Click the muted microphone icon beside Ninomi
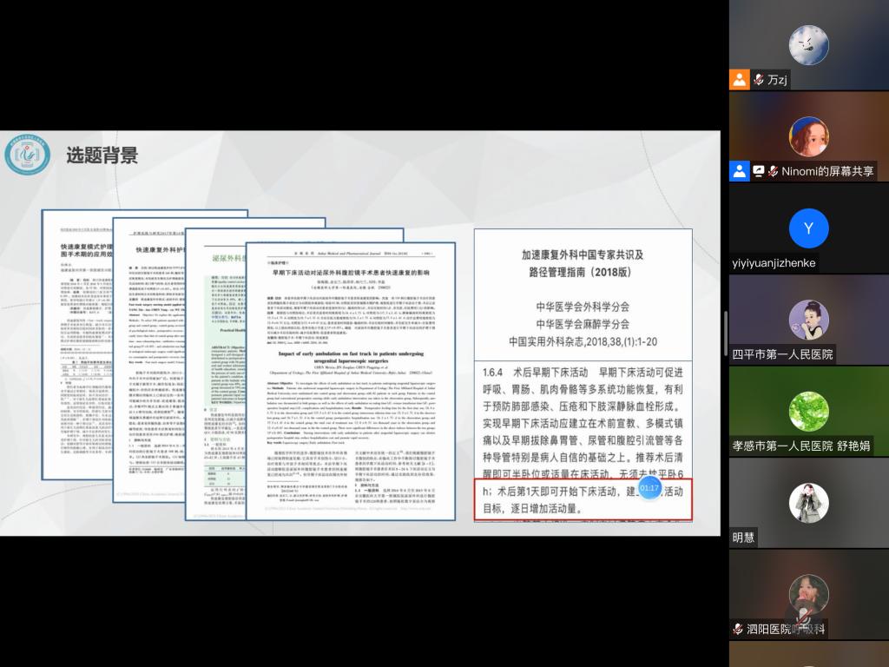The height and width of the screenshot is (667, 889). click(x=773, y=171)
